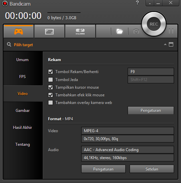181x183 pixels.
Task: Click the F9 hotkey field
Action: [x=151, y=71]
